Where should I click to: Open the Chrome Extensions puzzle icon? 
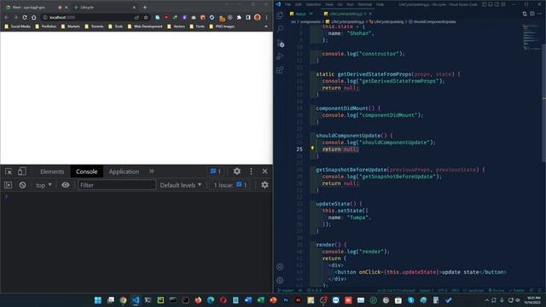tap(239, 17)
